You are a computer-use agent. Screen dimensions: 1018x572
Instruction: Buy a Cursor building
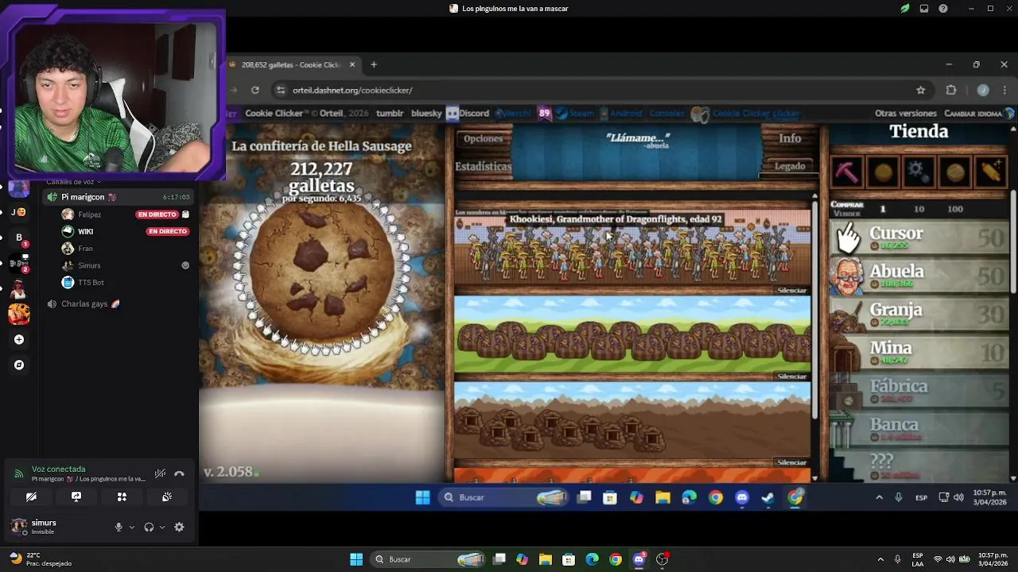(x=919, y=238)
